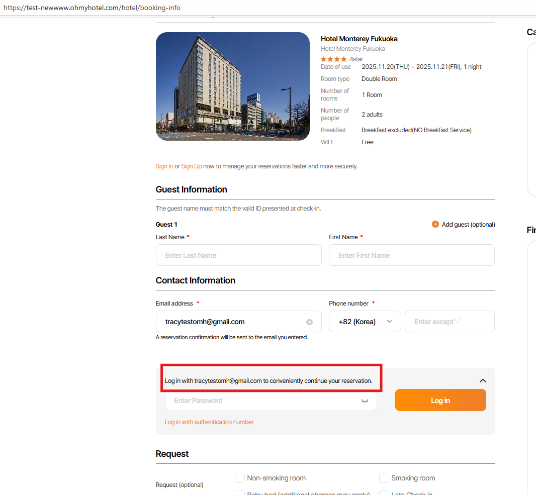Screen dimensions: 536x495
Task: Click the Sign Up link
Action: tap(192, 166)
